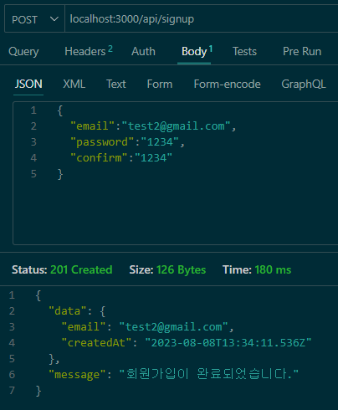Click the 201 Created status text
Screen dimensions: 338x410
[x=81, y=269]
